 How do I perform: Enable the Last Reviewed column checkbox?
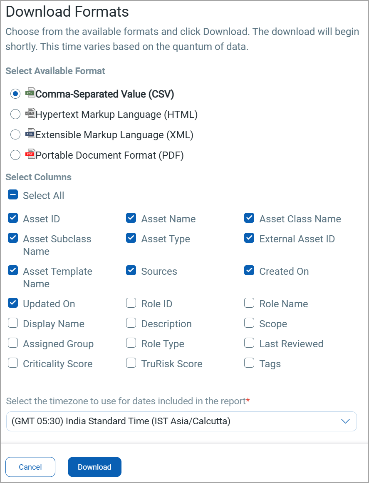click(249, 343)
